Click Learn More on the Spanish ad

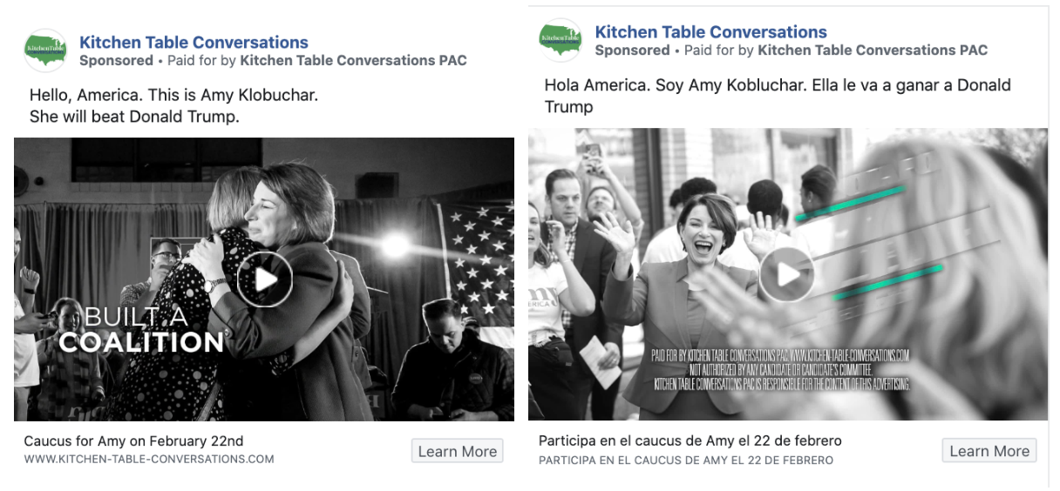click(989, 451)
